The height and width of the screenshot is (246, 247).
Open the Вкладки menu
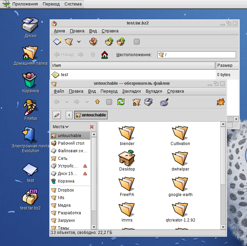pos(154,91)
